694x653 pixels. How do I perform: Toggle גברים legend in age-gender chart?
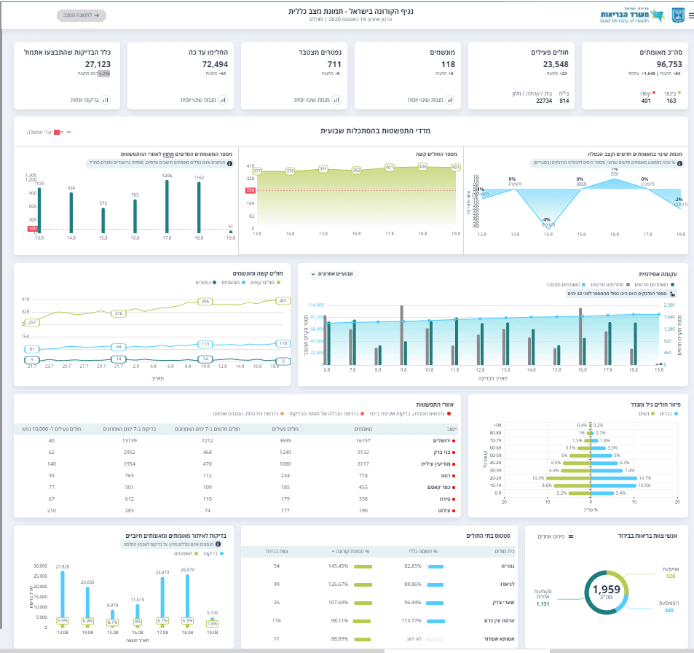point(669,413)
